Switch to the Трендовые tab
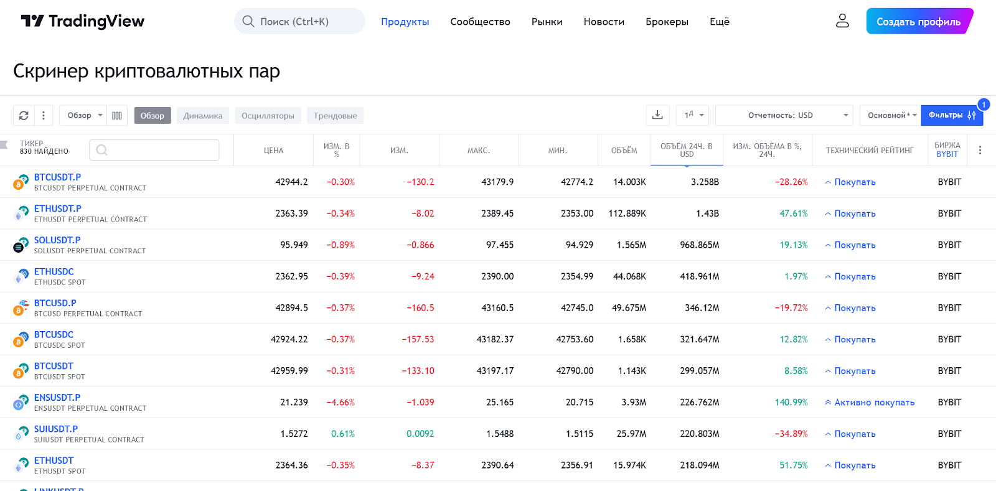The image size is (996, 491). [x=335, y=116]
